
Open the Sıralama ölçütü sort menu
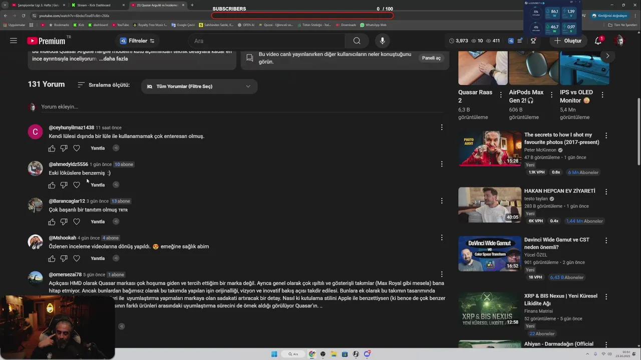point(104,85)
